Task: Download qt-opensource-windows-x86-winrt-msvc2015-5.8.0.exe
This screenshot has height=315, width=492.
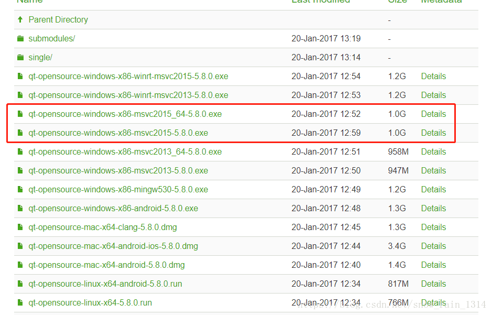Action: [128, 76]
